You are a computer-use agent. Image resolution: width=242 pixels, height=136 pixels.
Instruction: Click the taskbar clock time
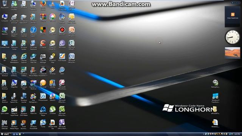click(237, 134)
